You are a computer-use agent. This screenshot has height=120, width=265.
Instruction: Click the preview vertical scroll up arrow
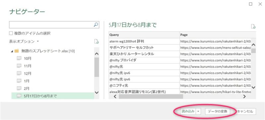(x=253, y=45)
